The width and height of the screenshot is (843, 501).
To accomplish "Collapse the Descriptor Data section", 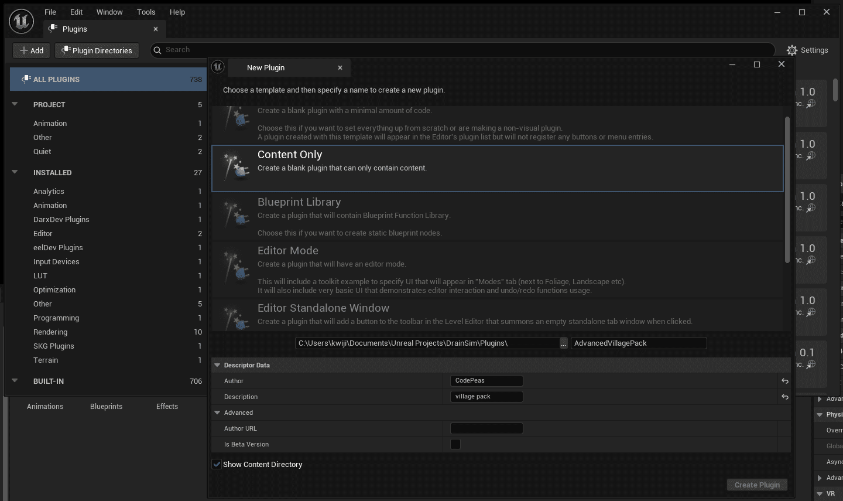I will tap(217, 365).
